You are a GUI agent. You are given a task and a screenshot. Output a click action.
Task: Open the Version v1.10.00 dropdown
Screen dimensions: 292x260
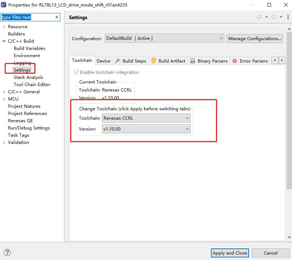pyautogui.click(x=146, y=129)
